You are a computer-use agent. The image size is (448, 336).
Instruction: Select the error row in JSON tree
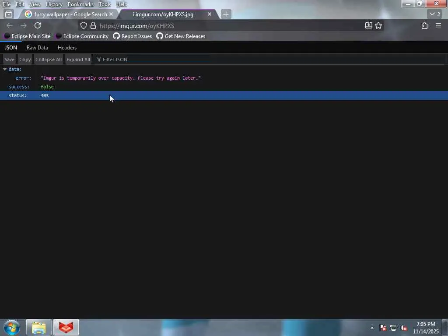[224, 78]
